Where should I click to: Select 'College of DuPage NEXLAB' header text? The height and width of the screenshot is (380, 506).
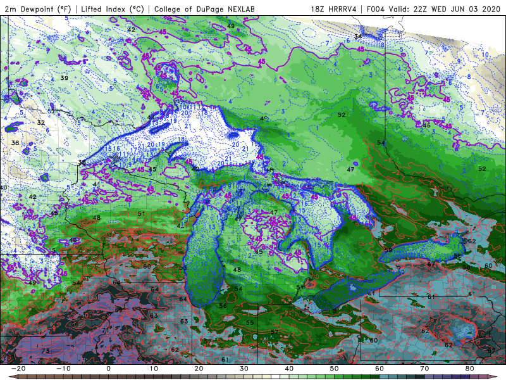pos(204,9)
